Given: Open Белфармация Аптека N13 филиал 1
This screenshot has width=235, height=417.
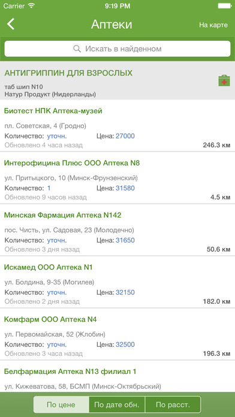Looking at the screenshot, I should pyautogui.click(x=117, y=376).
